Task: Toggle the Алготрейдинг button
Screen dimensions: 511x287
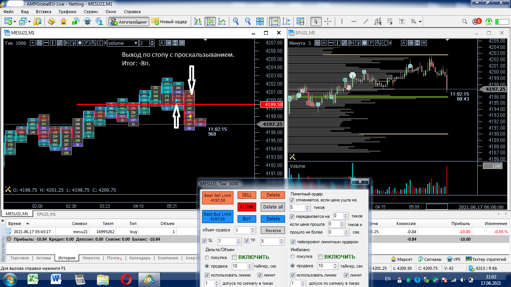Action: 129,21
